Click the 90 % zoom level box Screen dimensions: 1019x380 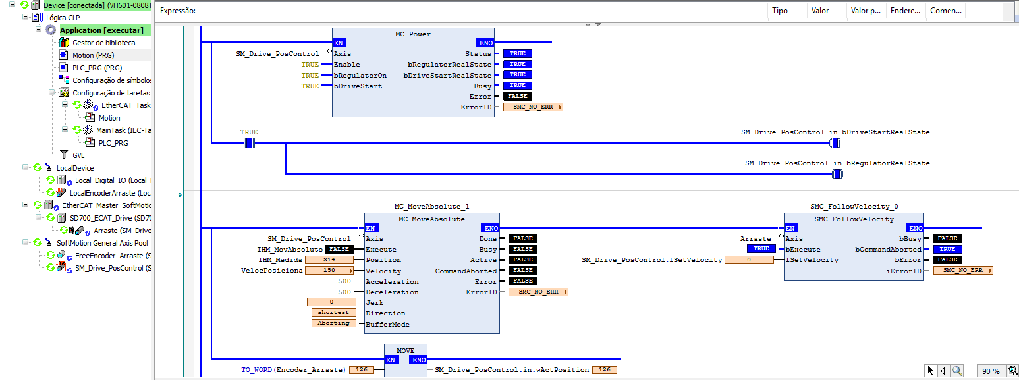(990, 371)
